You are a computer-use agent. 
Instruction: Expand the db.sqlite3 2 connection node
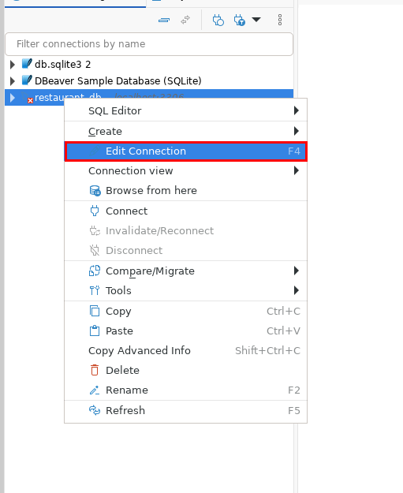[x=13, y=65]
